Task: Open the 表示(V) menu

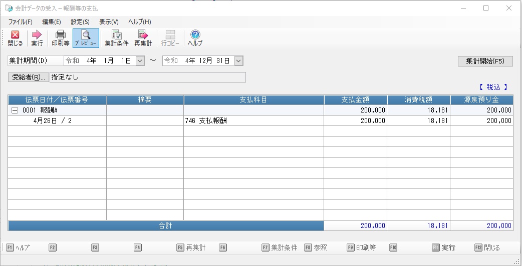Action: tap(109, 22)
